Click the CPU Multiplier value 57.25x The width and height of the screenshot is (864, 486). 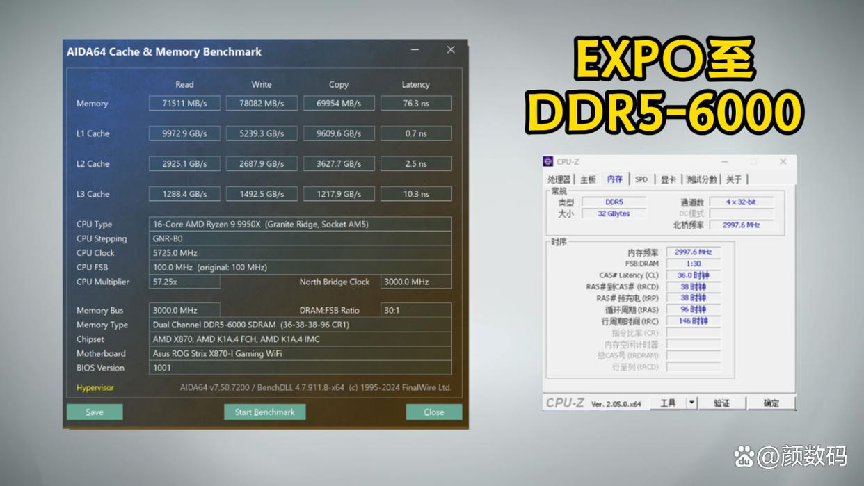click(184, 282)
